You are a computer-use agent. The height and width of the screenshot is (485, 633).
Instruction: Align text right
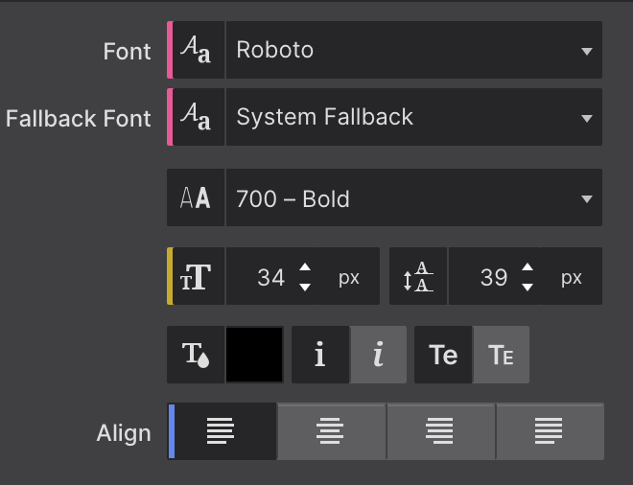click(x=440, y=431)
